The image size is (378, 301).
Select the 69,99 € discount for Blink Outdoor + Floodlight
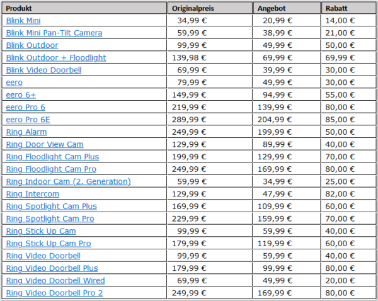[348, 57]
